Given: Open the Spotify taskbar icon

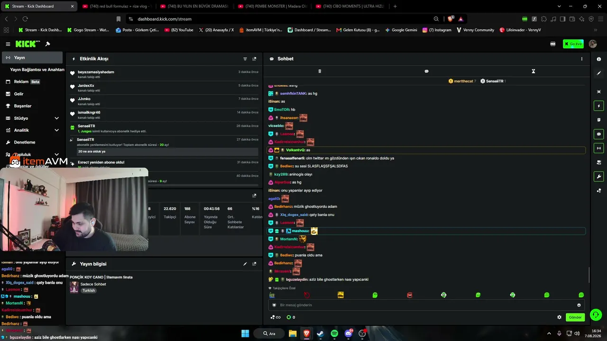Looking at the screenshot, I should click(x=334, y=333).
